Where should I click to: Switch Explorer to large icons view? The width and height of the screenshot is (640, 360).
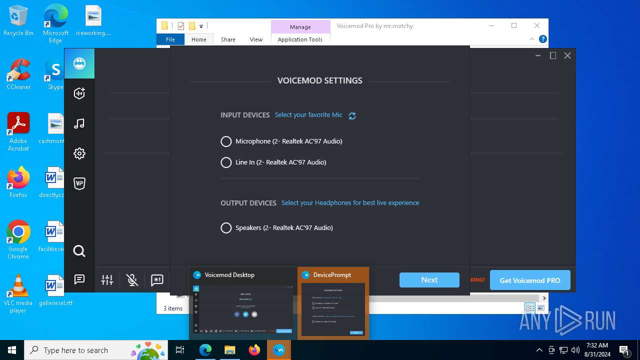(x=540, y=308)
